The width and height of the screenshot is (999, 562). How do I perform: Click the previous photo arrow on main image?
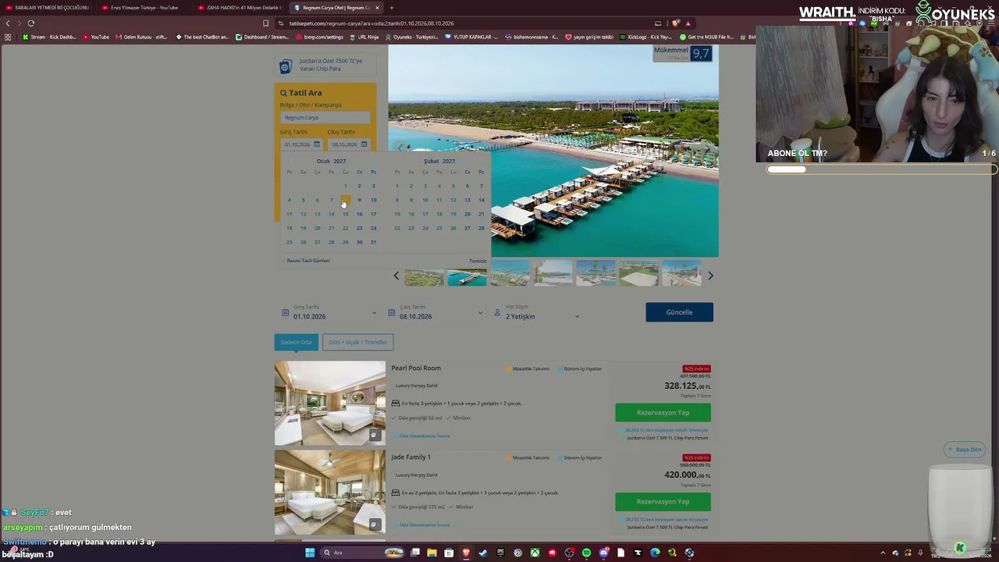(400, 148)
